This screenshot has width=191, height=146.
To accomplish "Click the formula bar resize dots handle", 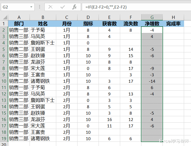I will 39,7.
